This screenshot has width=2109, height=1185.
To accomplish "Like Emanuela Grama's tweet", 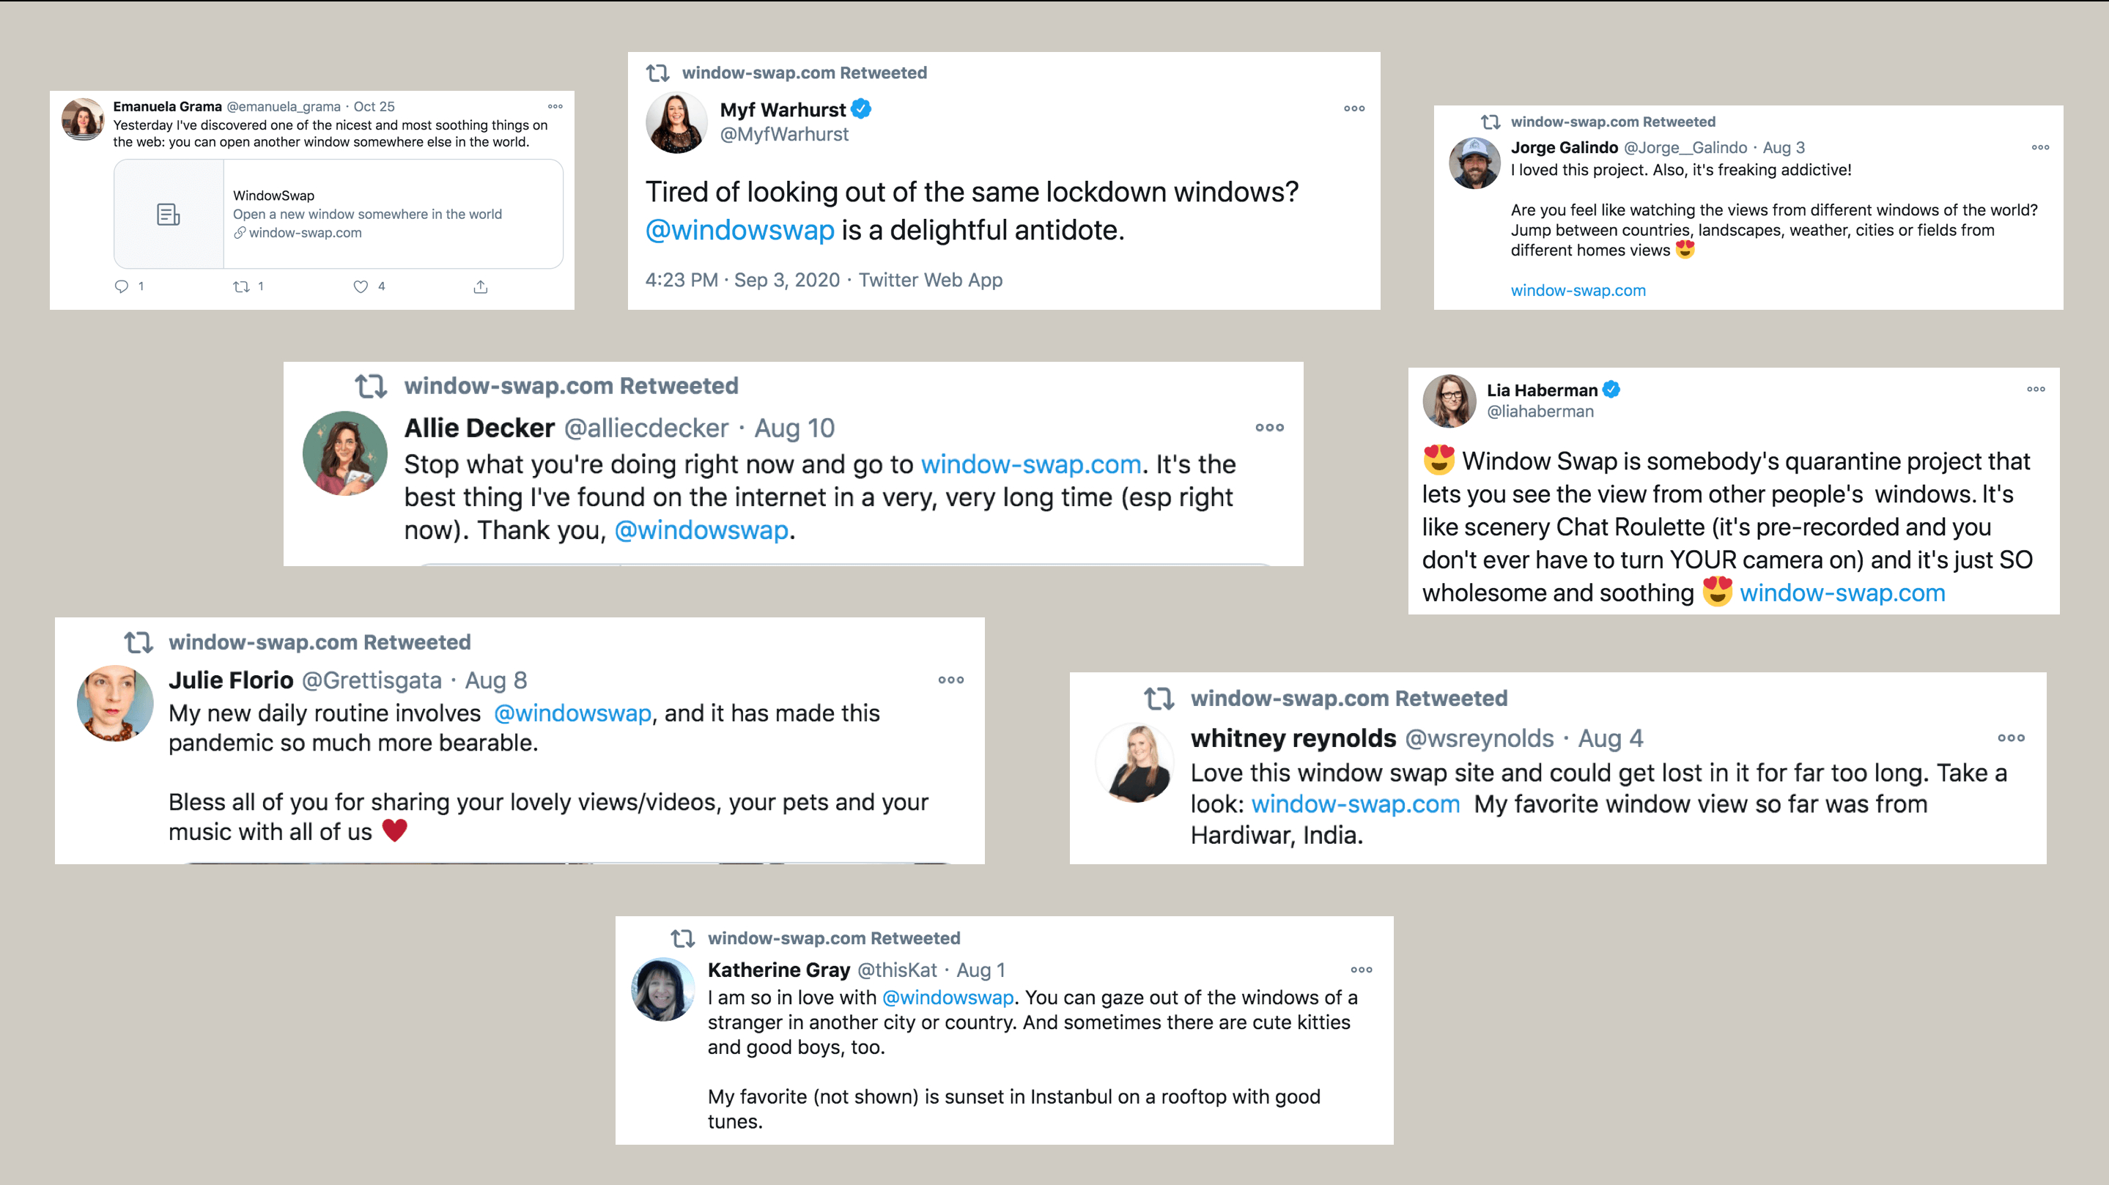I will coord(361,286).
